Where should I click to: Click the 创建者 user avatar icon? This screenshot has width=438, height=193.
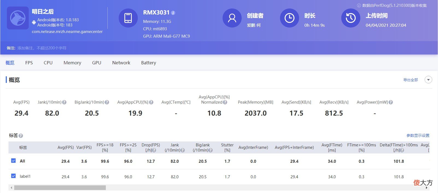coord(232,18)
